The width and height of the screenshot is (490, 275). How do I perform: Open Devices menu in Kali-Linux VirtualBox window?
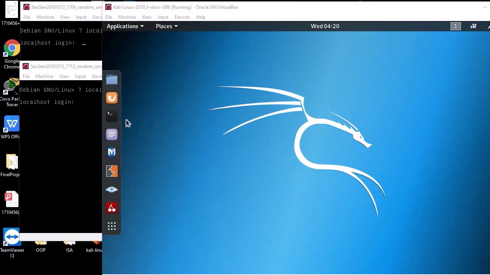[182, 17]
